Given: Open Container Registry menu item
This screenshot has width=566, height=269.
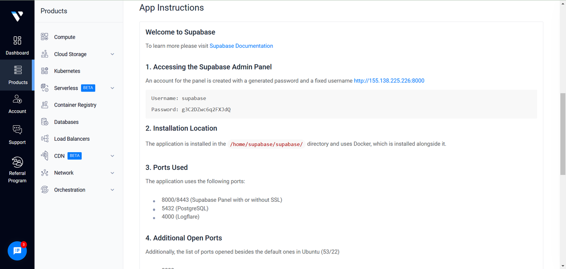Looking at the screenshot, I should pos(75,105).
